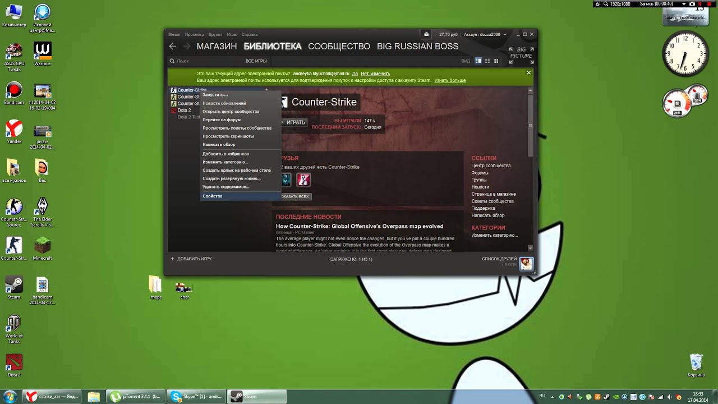This screenshot has height=404, width=718.
Task: Click the ИГРАТЬ button
Action: coord(296,122)
